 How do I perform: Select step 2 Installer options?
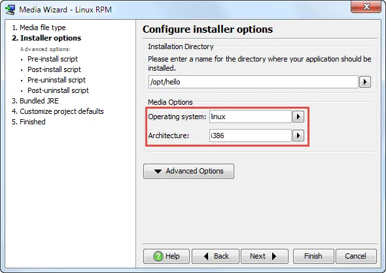point(46,38)
